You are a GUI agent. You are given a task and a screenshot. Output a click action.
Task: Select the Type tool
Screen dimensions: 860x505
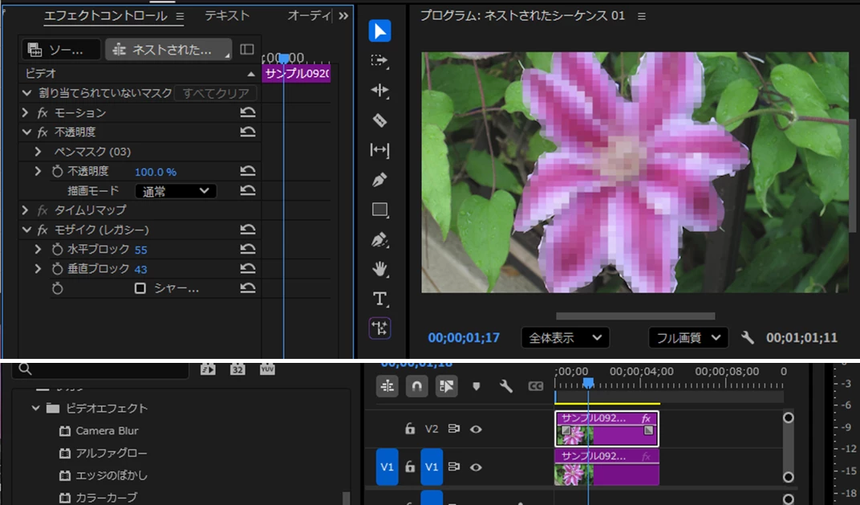click(379, 299)
